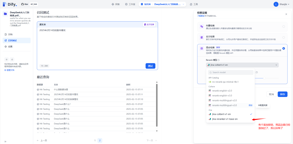Choose rerank-multilingual-v3.0 model
The height and width of the screenshot is (144, 293).
(x=230, y=105)
